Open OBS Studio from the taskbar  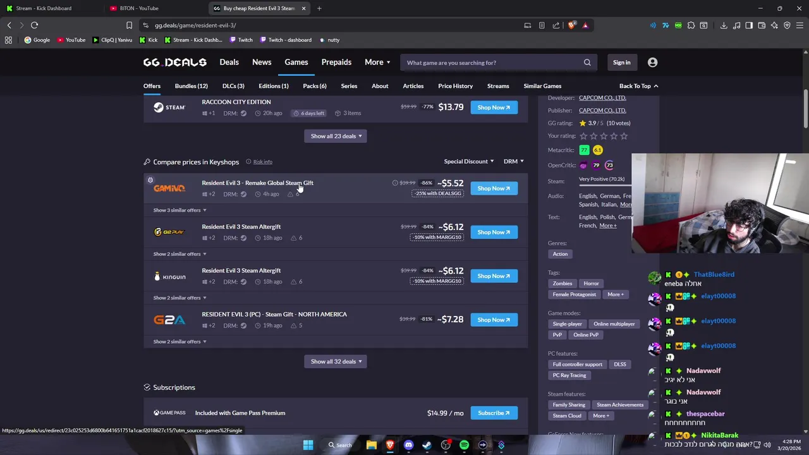446,445
